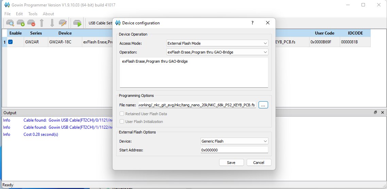Click the USB Cable Setting toolbar item
This screenshot has height=189, width=387.
click(101, 23)
